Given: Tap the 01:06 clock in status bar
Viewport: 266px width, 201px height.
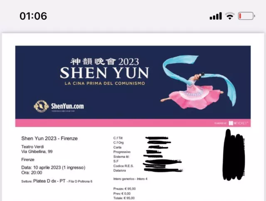Looking at the screenshot, I should pos(33,16).
